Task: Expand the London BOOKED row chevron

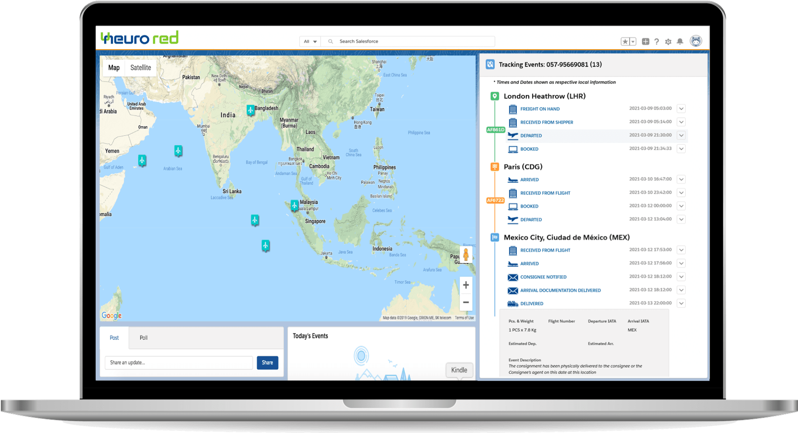Action: (682, 149)
